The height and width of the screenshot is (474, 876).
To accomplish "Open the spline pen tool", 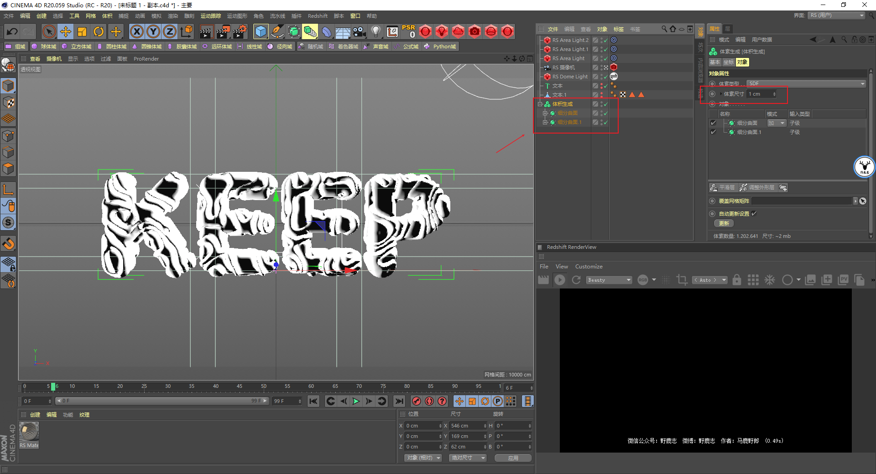I will click(277, 31).
